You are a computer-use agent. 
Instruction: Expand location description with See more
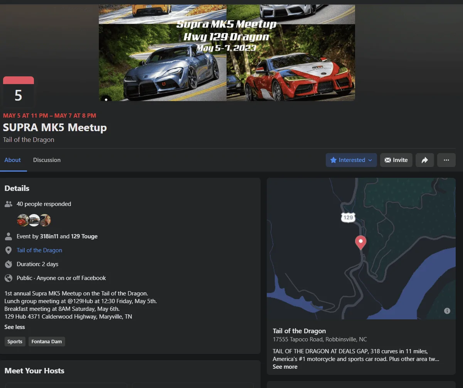click(285, 367)
